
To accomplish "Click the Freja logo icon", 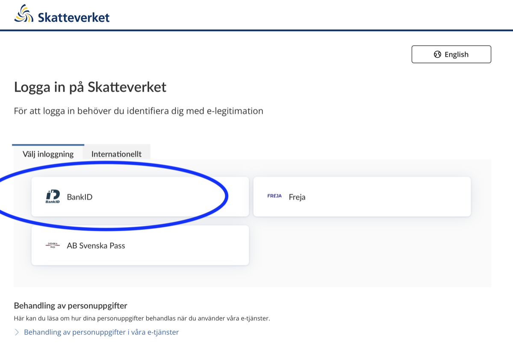I will [x=274, y=196].
